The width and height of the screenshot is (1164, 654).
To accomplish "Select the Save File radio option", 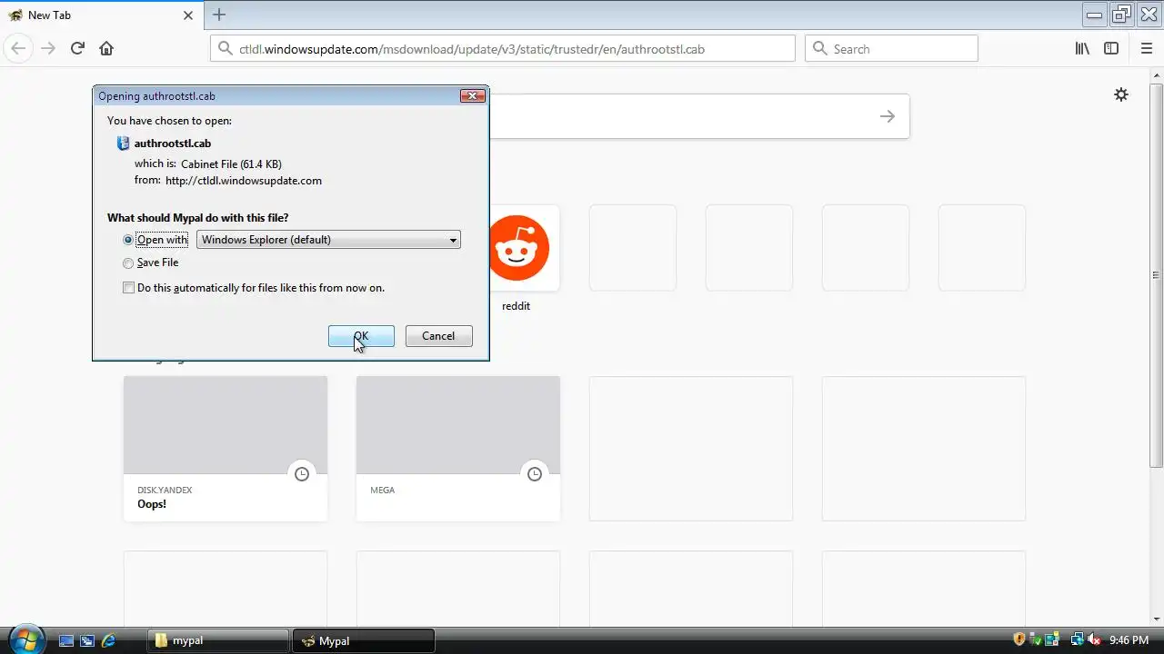I will [128, 263].
